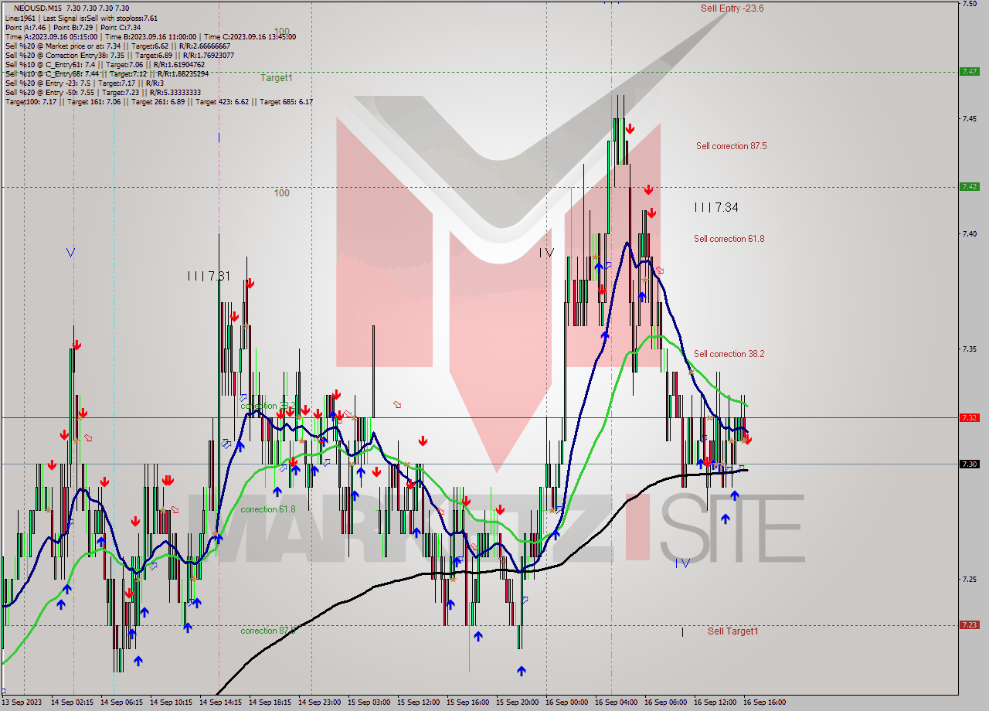
Task: Click the blue 'I V' wave label
Action: [x=682, y=563]
